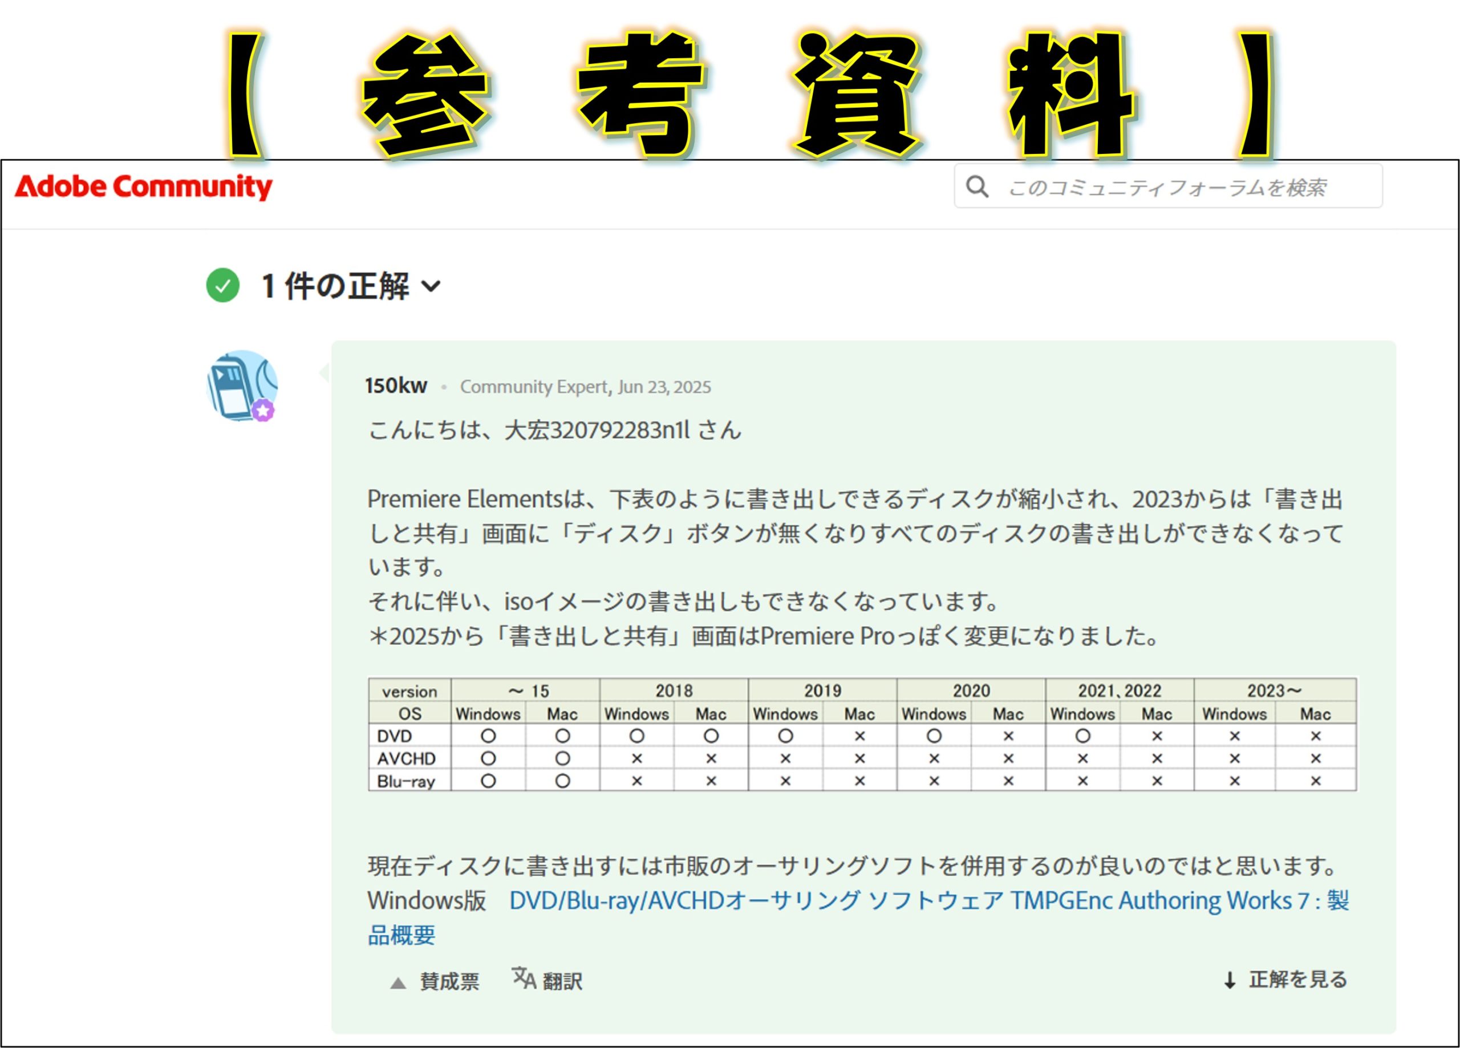The width and height of the screenshot is (1460, 1048).
Task: Open the 1件の正解 heading
Action: click(x=335, y=286)
